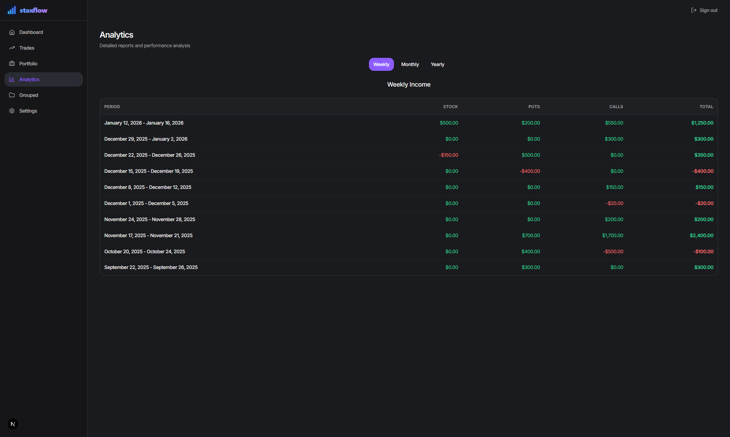
Task: Switch to the Yearly tab
Action: pos(437,64)
